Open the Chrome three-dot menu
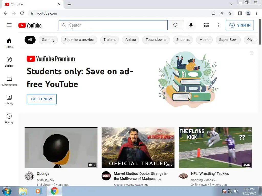 256,13
